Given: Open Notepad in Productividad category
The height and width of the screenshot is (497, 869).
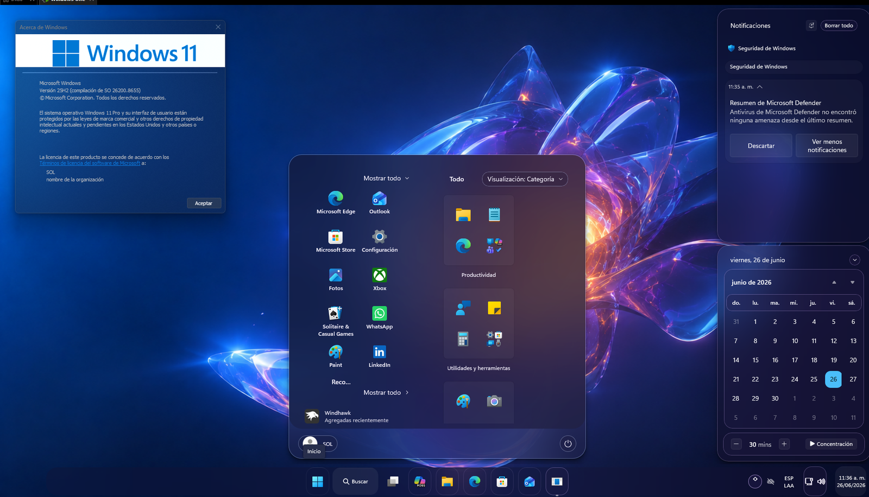Looking at the screenshot, I should 494,215.
